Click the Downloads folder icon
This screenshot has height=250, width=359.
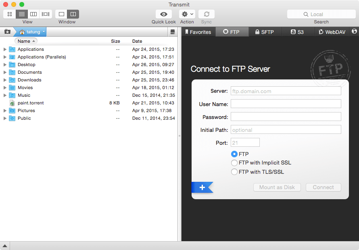point(12,80)
